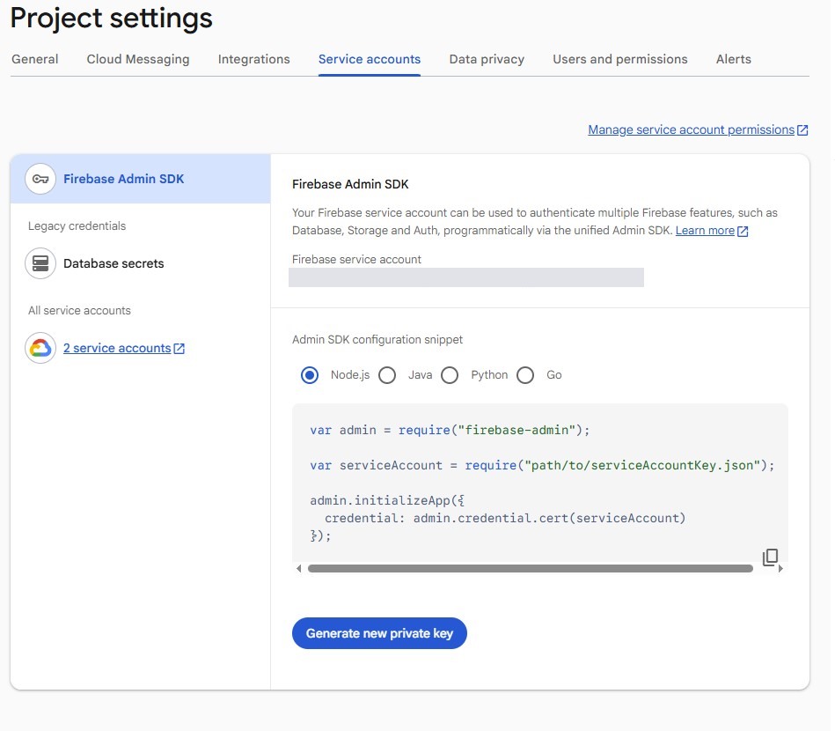835x731 pixels.
Task: Open the 2 service accounts link
Action: coord(117,348)
